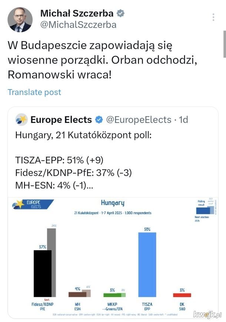Click the verified badge next to Michał Szczerba

coord(121,13)
